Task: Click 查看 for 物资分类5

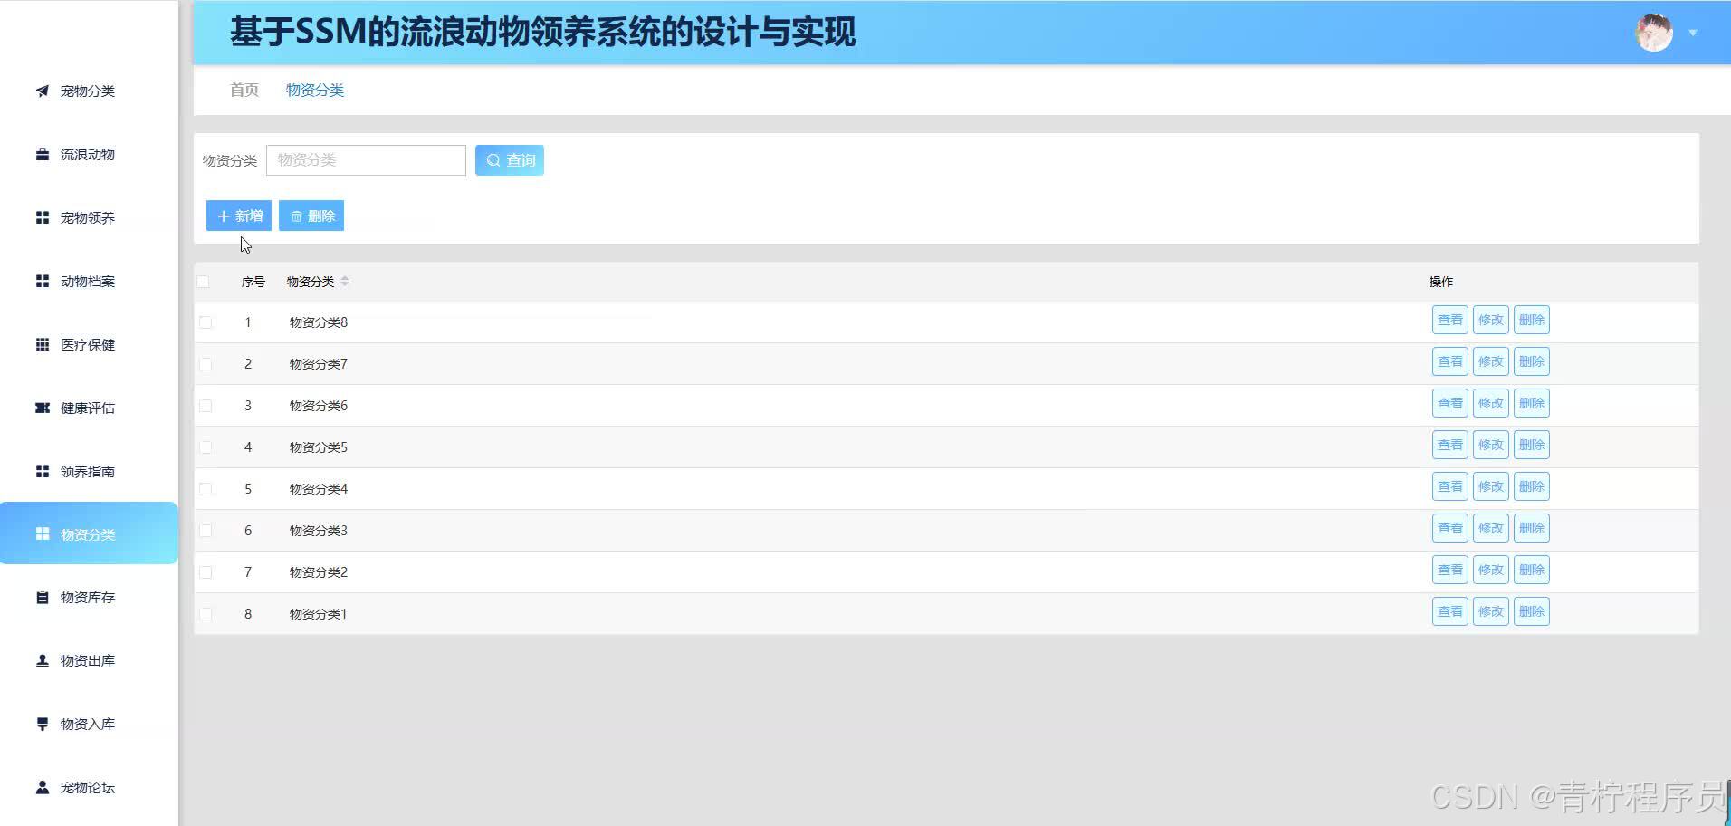Action: coord(1450,445)
